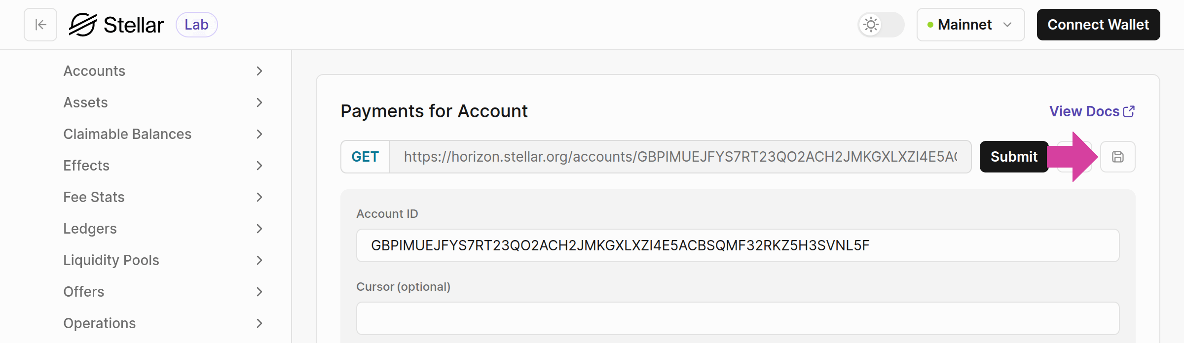
Task: Expand the Assets chevron in the sidebar
Action: tap(259, 103)
